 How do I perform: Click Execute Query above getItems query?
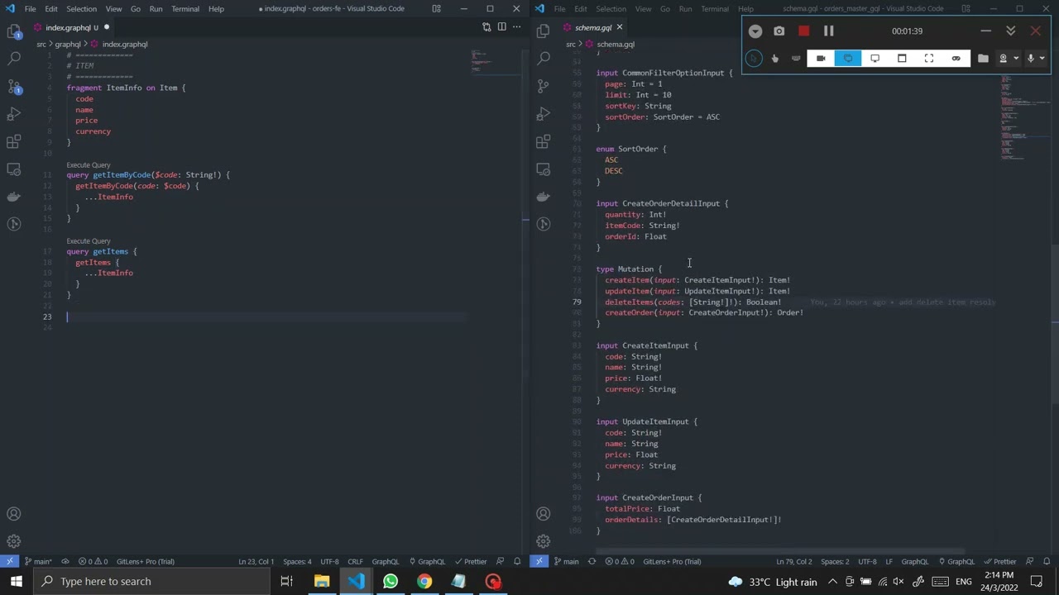tap(89, 240)
